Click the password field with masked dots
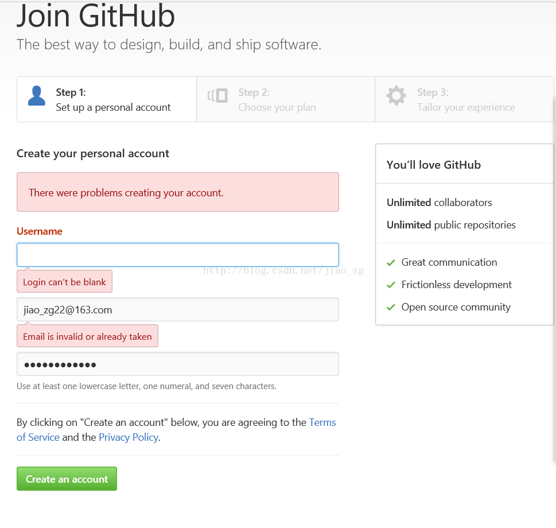 178,364
